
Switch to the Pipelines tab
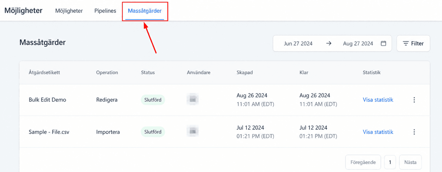pyautogui.click(x=105, y=11)
